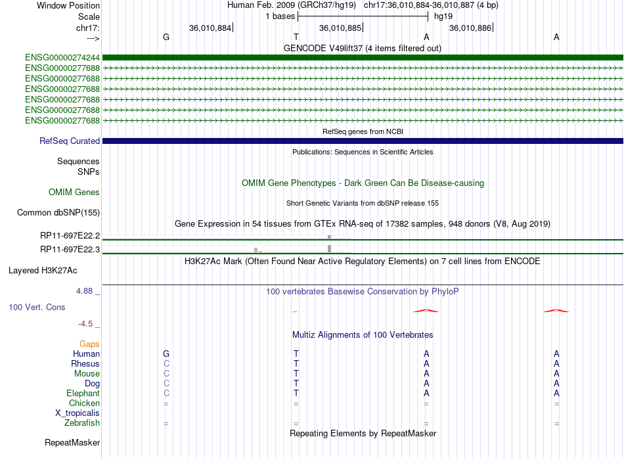Click the Common dbSNP(155) track label
The width and height of the screenshot is (624, 458).
point(58,213)
